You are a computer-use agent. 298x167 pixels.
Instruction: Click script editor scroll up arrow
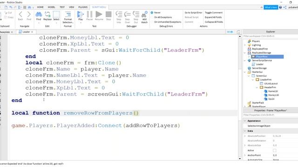pyautogui.click(x=240, y=36)
